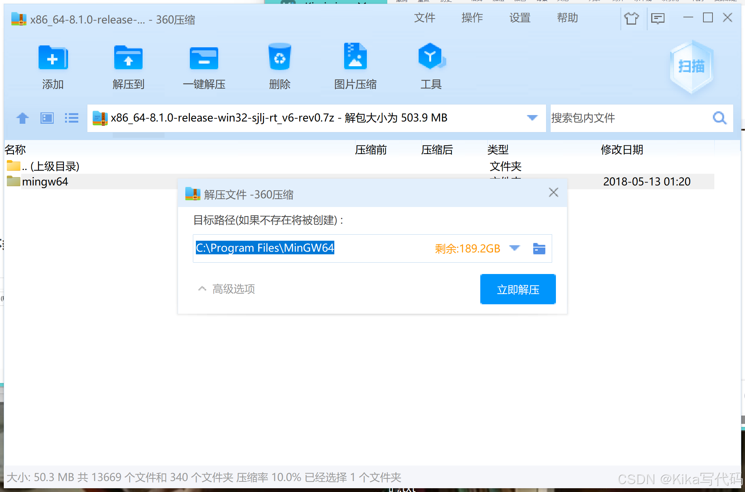Open the 工具 (Tools) icon

(x=431, y=57)
